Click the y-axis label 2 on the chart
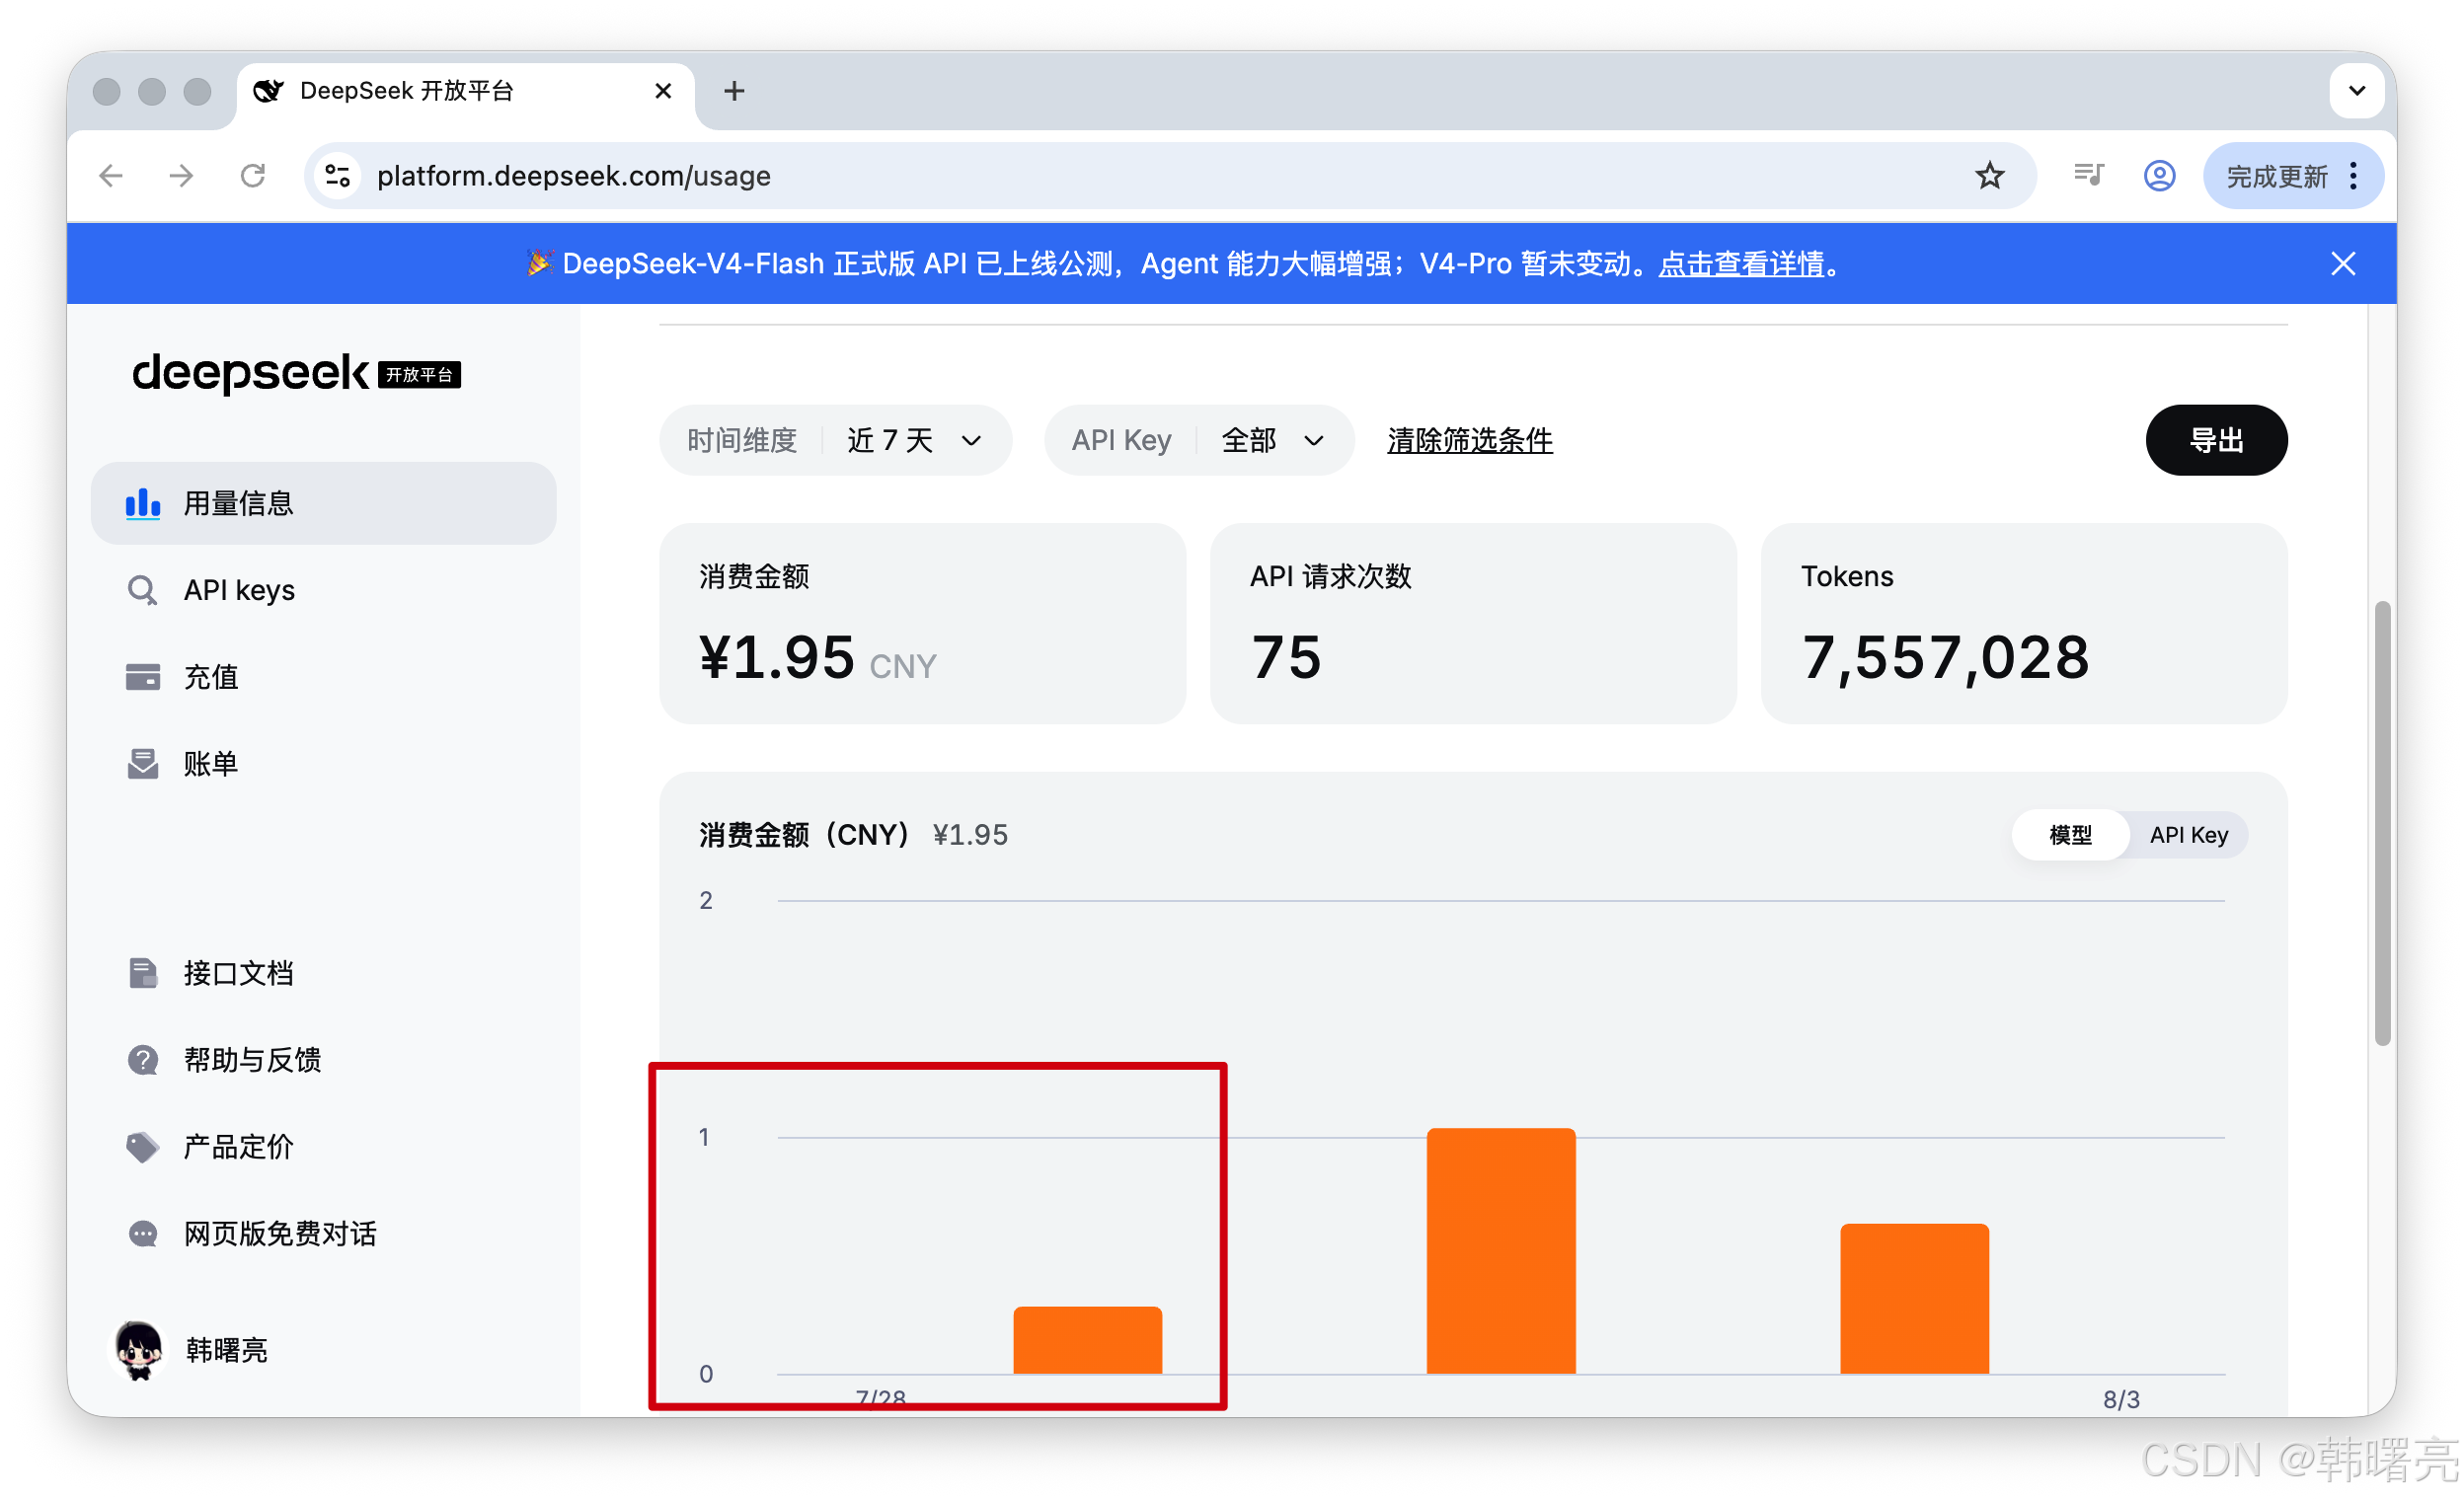 coord(706,899)
